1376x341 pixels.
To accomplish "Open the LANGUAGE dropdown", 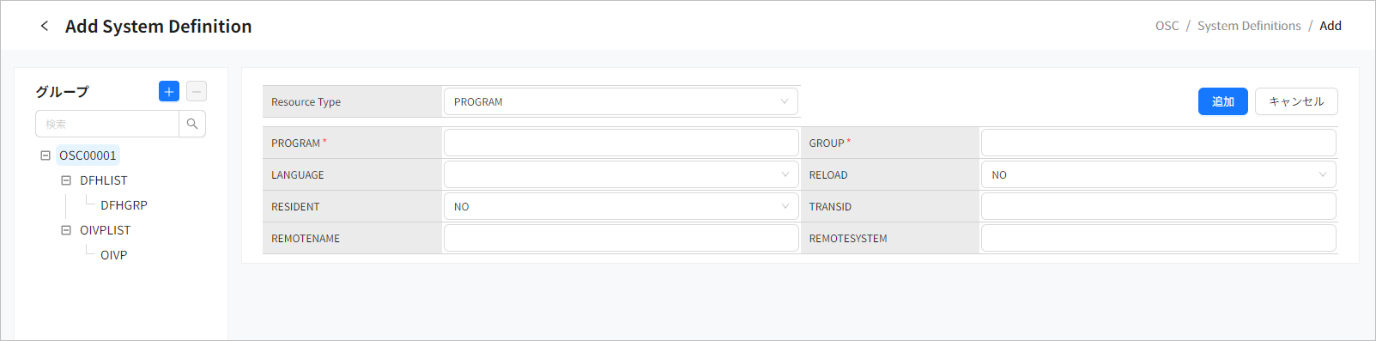I will point(621,174).
